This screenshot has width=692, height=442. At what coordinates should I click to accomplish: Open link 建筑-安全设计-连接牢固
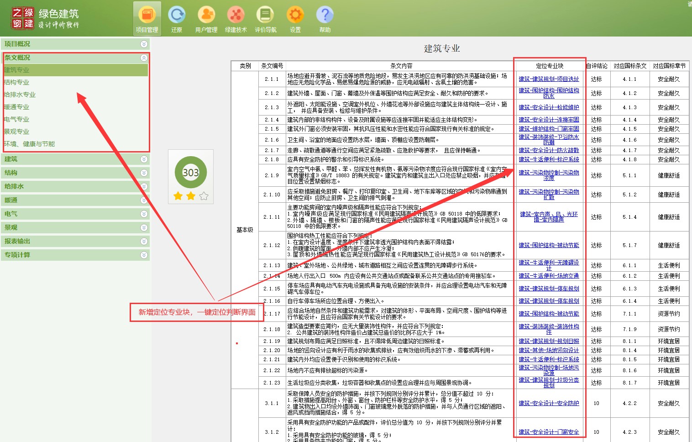(x=549, y=120)
